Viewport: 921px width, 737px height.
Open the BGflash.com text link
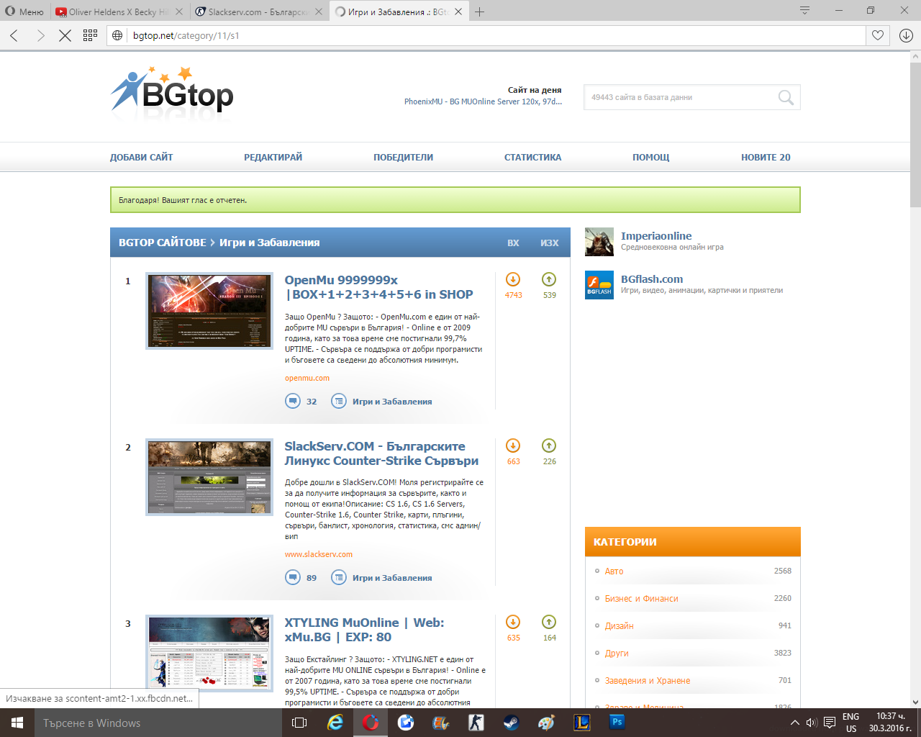(x=652, y=279)
